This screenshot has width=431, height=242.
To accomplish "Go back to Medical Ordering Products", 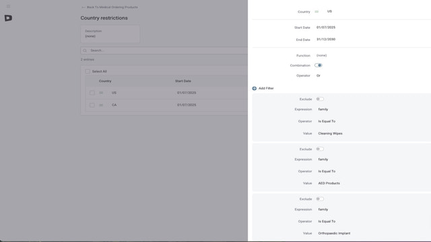I will 110,7.
